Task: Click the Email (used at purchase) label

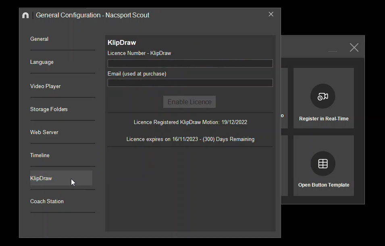Action: click(x=137, y=74)
